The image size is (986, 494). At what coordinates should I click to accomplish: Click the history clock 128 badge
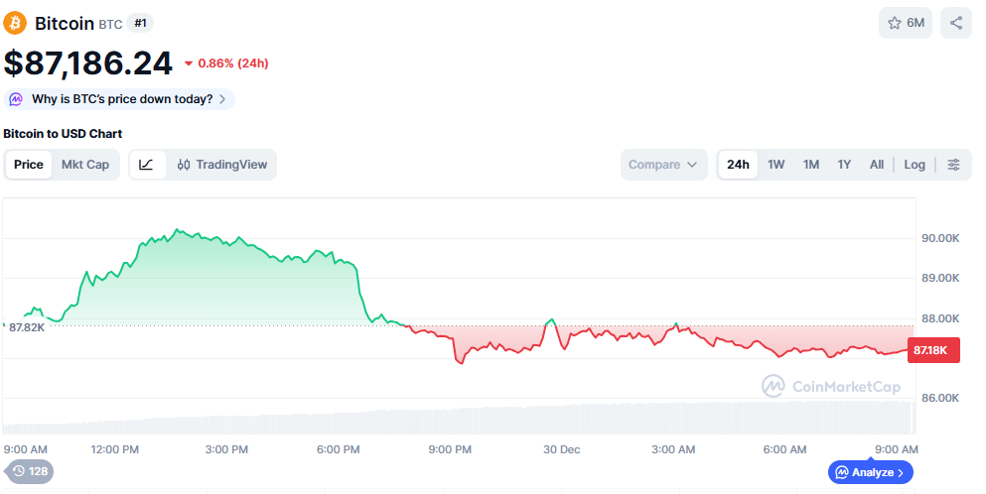(x=30, y=471)
